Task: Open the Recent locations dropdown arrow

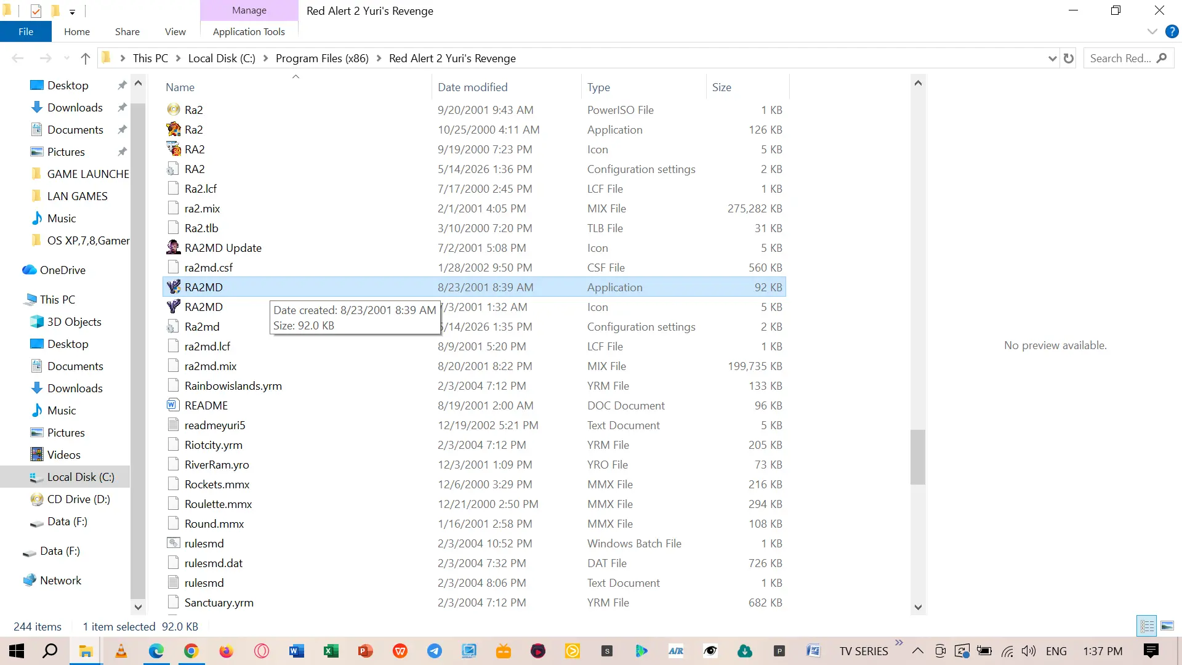Action: (x=66, y=58)
